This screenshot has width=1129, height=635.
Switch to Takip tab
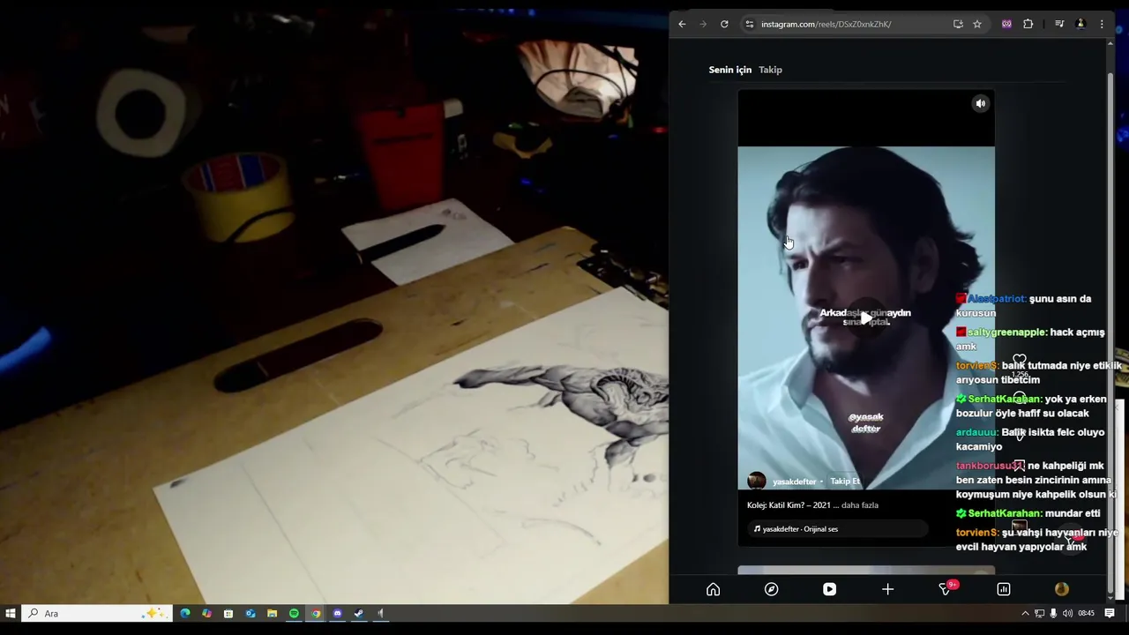click(770, 70)
